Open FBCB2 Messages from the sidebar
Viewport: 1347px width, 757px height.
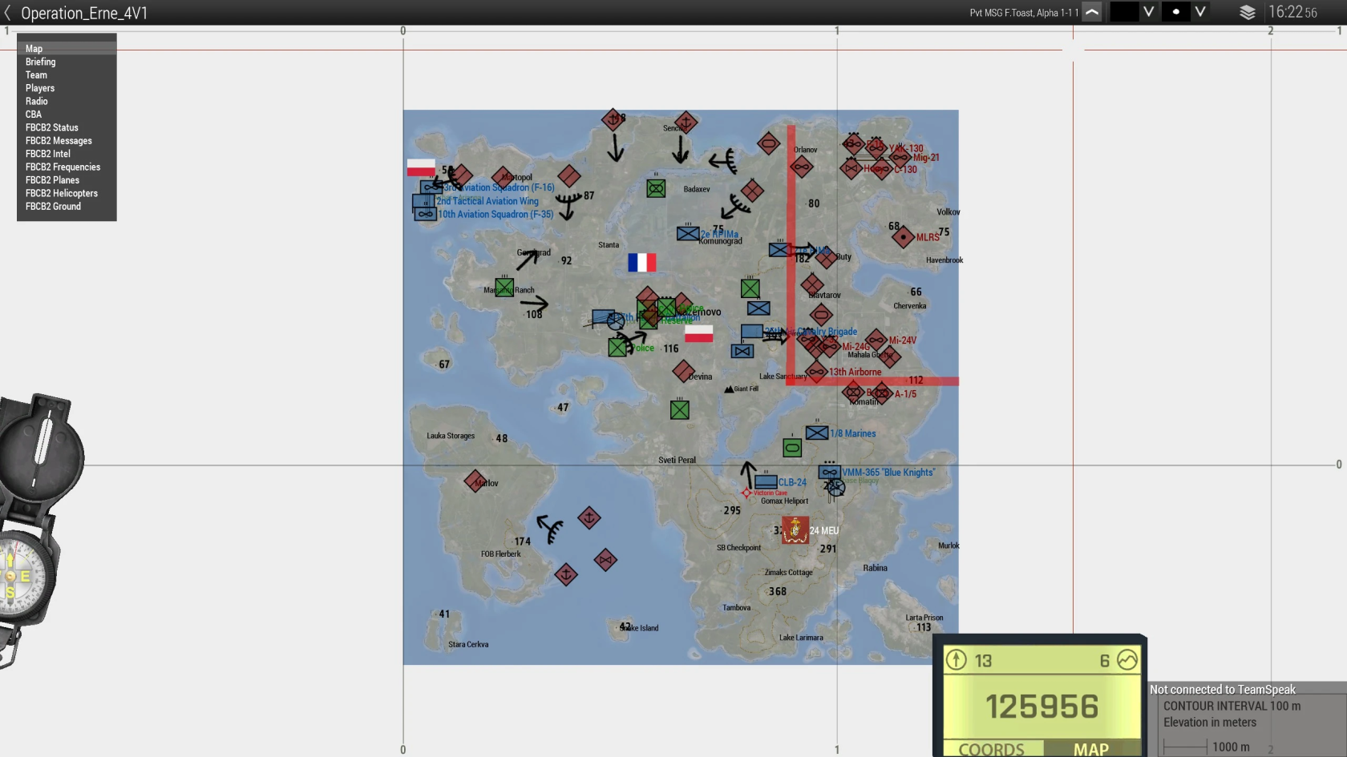[x=59, y=140]
